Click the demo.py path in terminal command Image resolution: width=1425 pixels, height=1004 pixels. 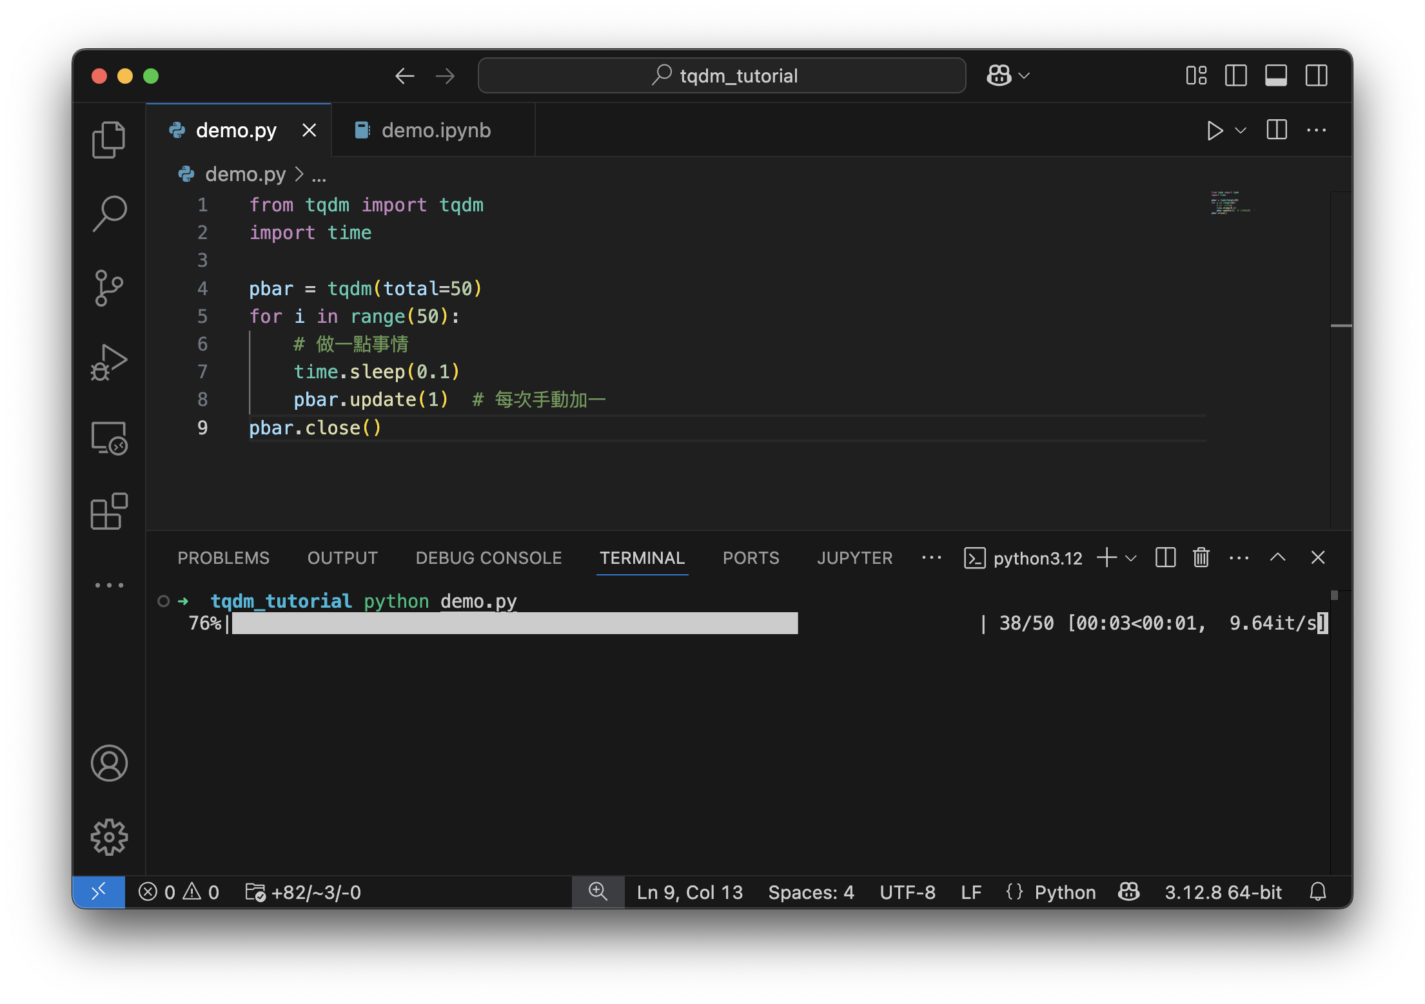tap(478, 601)
